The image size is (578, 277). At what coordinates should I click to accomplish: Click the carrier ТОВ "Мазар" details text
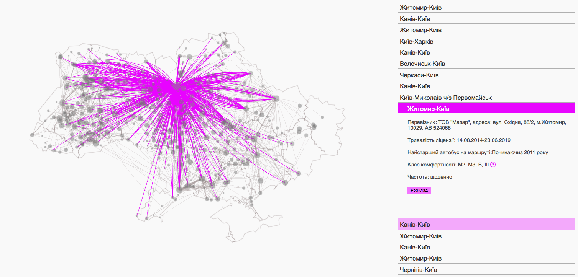click(x=486, y=125)
